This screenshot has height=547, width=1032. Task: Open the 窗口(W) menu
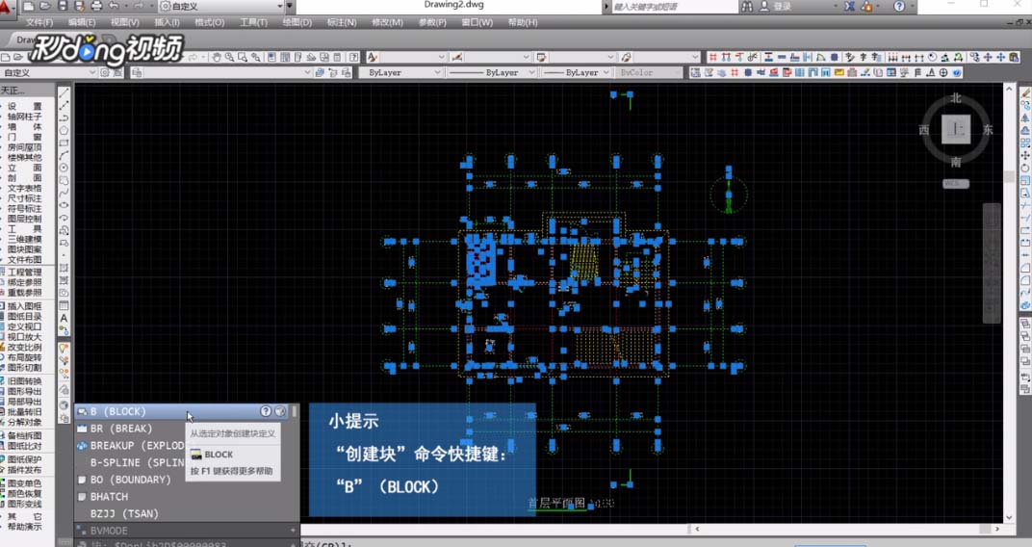click(x=477, y=22)
